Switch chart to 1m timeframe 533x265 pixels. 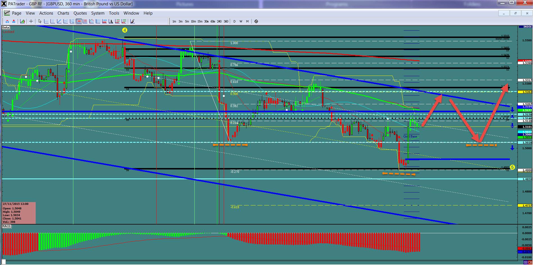pos(174,21)
